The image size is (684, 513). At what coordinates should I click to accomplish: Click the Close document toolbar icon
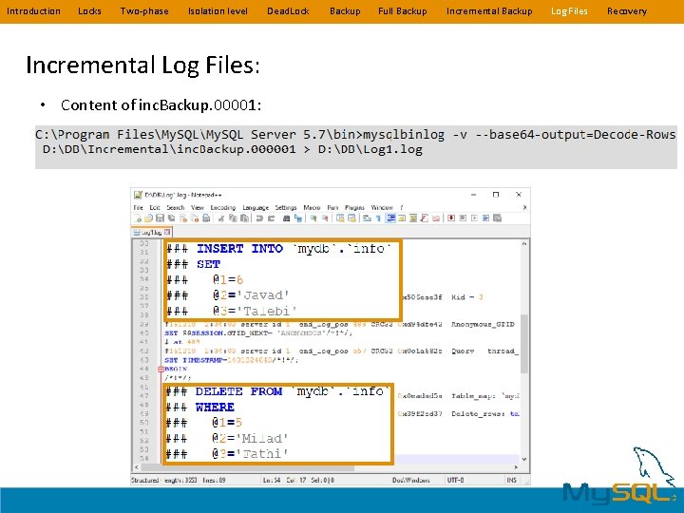click(x=182, y=218)
